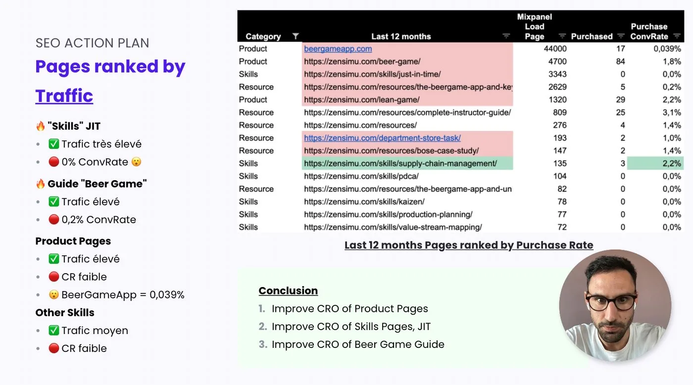Select Improve CRO of Skills Pages, JIT conclusion
This screenshot has height=385, width=693.
[x=351, y=327]
